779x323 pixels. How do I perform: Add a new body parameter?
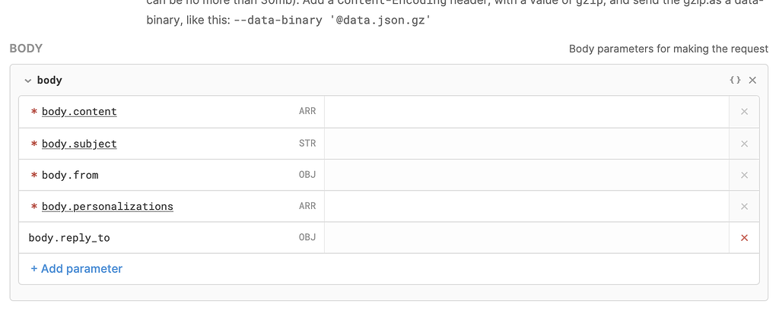coord(77,268)
